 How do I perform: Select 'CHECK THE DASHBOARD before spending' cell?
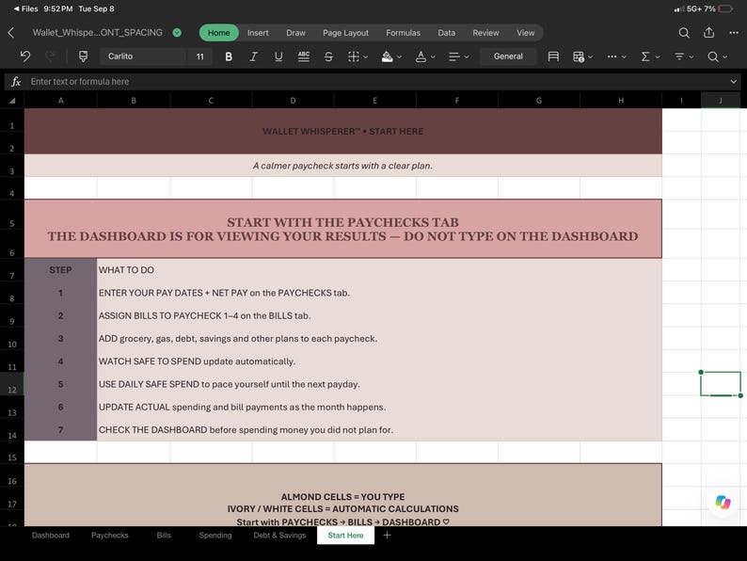(379, 430)
